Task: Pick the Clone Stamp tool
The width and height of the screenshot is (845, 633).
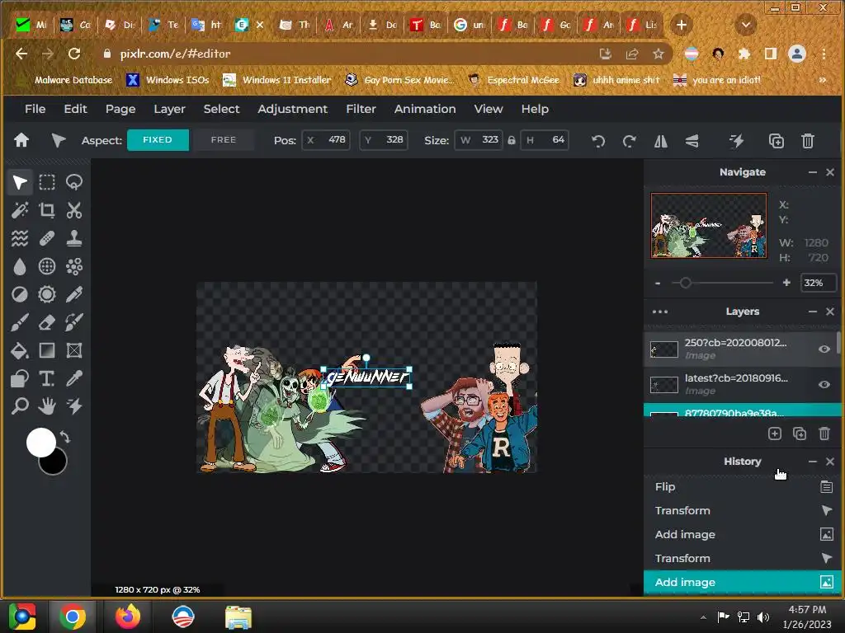Action: 73,238
